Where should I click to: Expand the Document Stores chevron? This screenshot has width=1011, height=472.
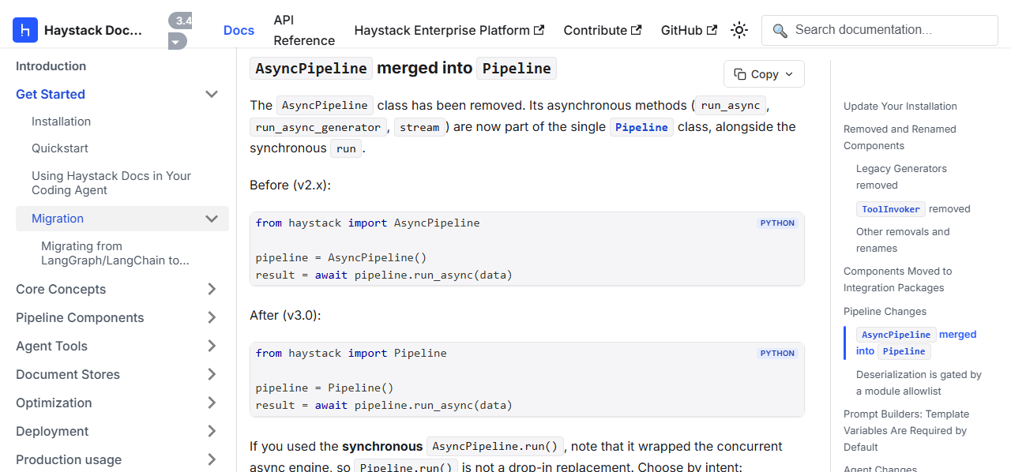(x=212, y=374)
